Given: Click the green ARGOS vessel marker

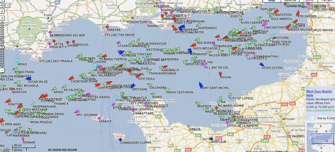Looking at the screenshot, I should [x=54, y=89].
